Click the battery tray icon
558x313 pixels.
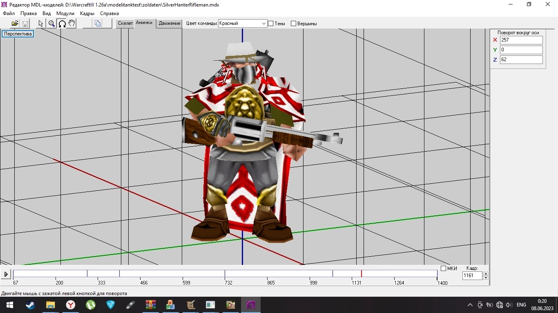coord(489,305)
